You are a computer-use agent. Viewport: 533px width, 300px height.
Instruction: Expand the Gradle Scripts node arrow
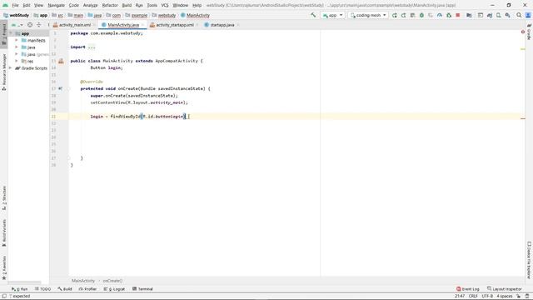tap(10, 68)
